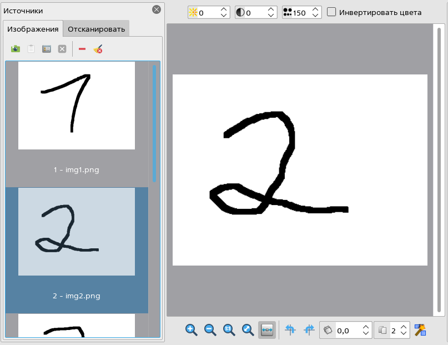This screenshot has width=448, height=345.
Task: Reset zoom to original size icon
Action: tap(229, 330)
